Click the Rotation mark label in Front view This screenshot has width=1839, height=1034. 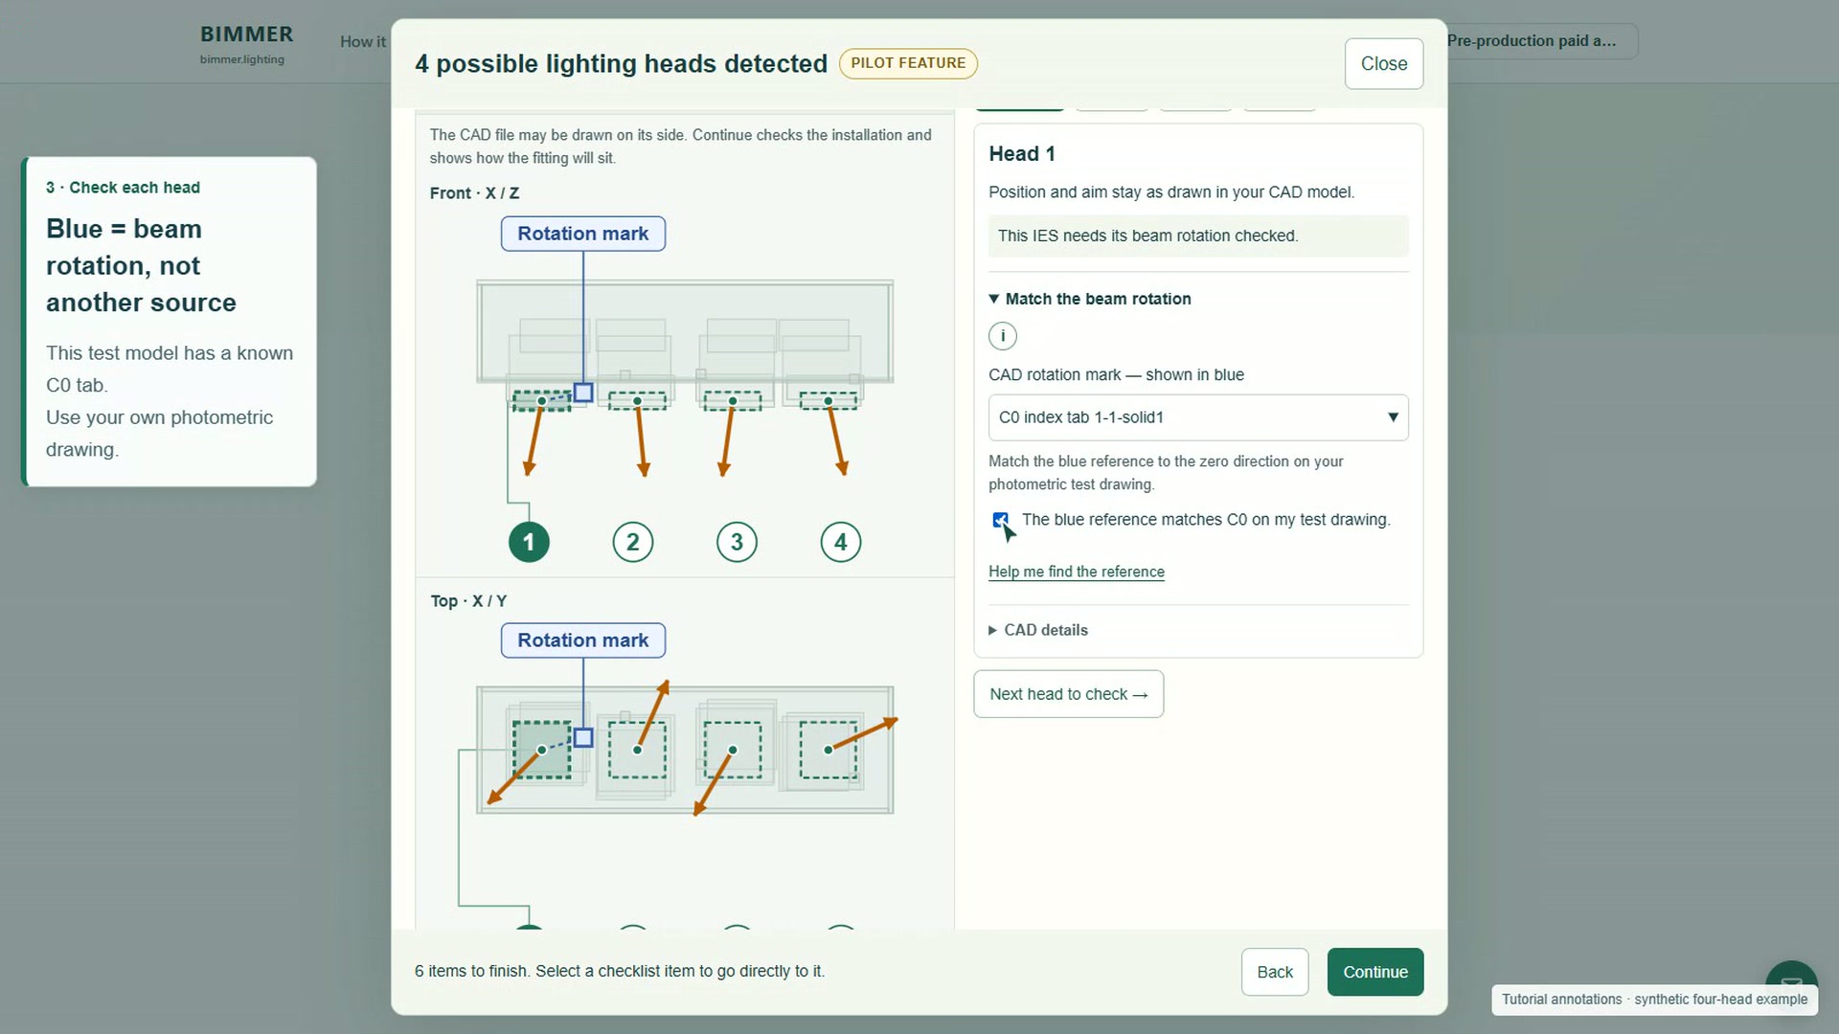click(x=583, y=234)
